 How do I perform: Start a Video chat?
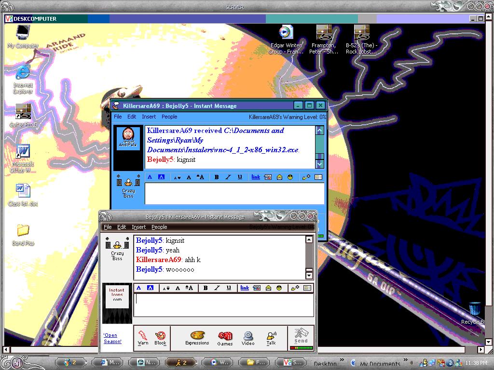pyautogui.click(x=248, y=339)
